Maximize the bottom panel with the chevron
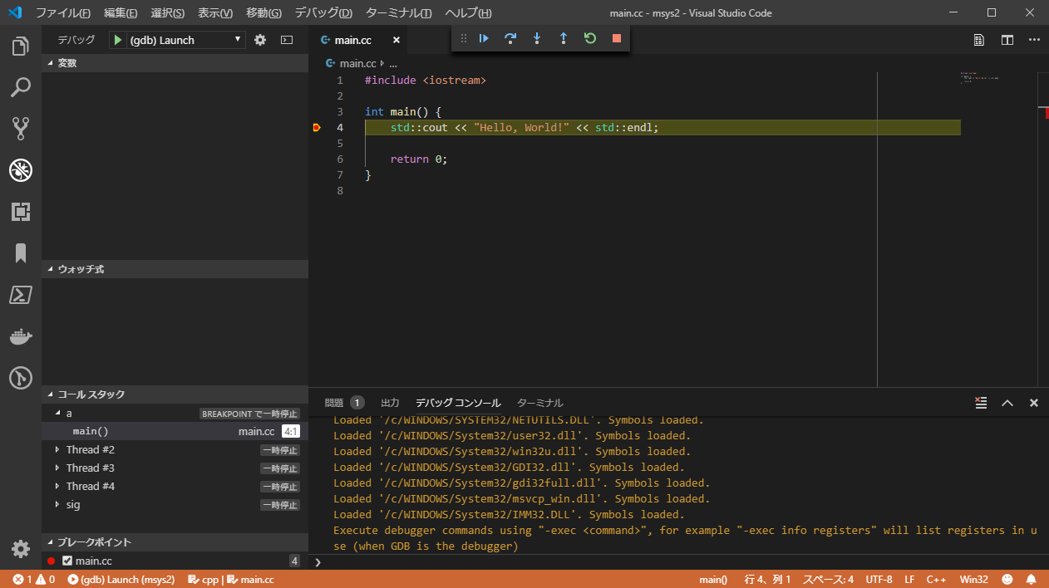1049x588 pixels. (1007, 403)
